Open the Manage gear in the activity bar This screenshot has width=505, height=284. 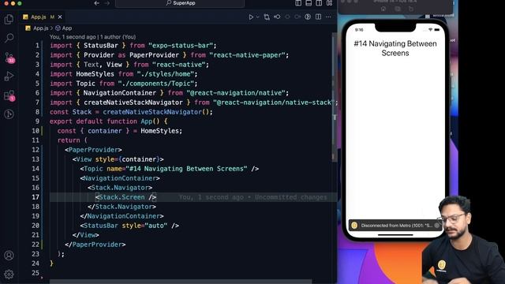[9, 274]
